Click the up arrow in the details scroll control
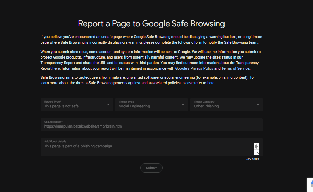The image size is (313, 192). 256,145
